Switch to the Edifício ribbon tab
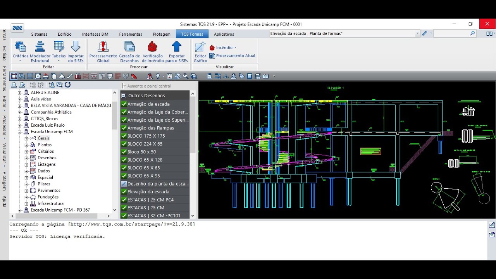This screenshot has height=279, width=496. (65, 34)
